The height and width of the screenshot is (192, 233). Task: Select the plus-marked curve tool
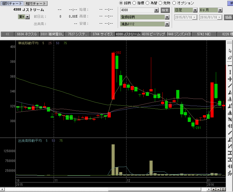pos(230,173)
